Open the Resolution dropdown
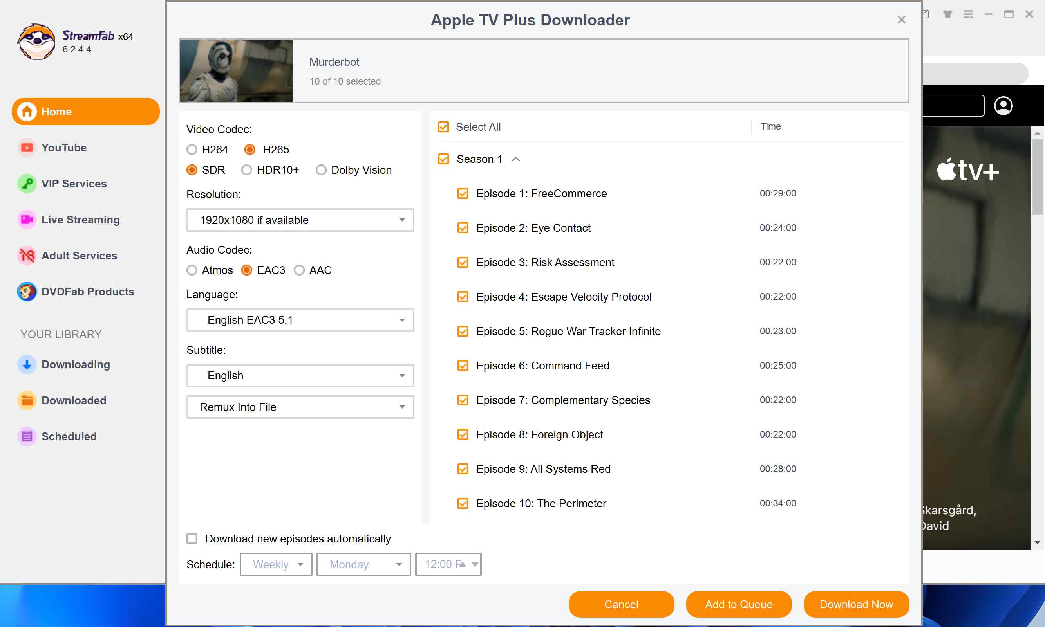This screenshot has height=627, width=1045. (300, 220)
